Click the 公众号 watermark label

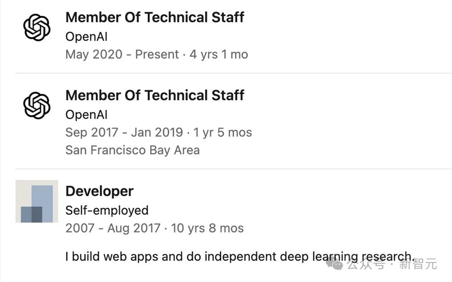click(x=366, y=264)
